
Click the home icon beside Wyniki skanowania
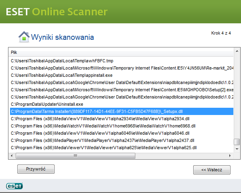coord(24,37)
